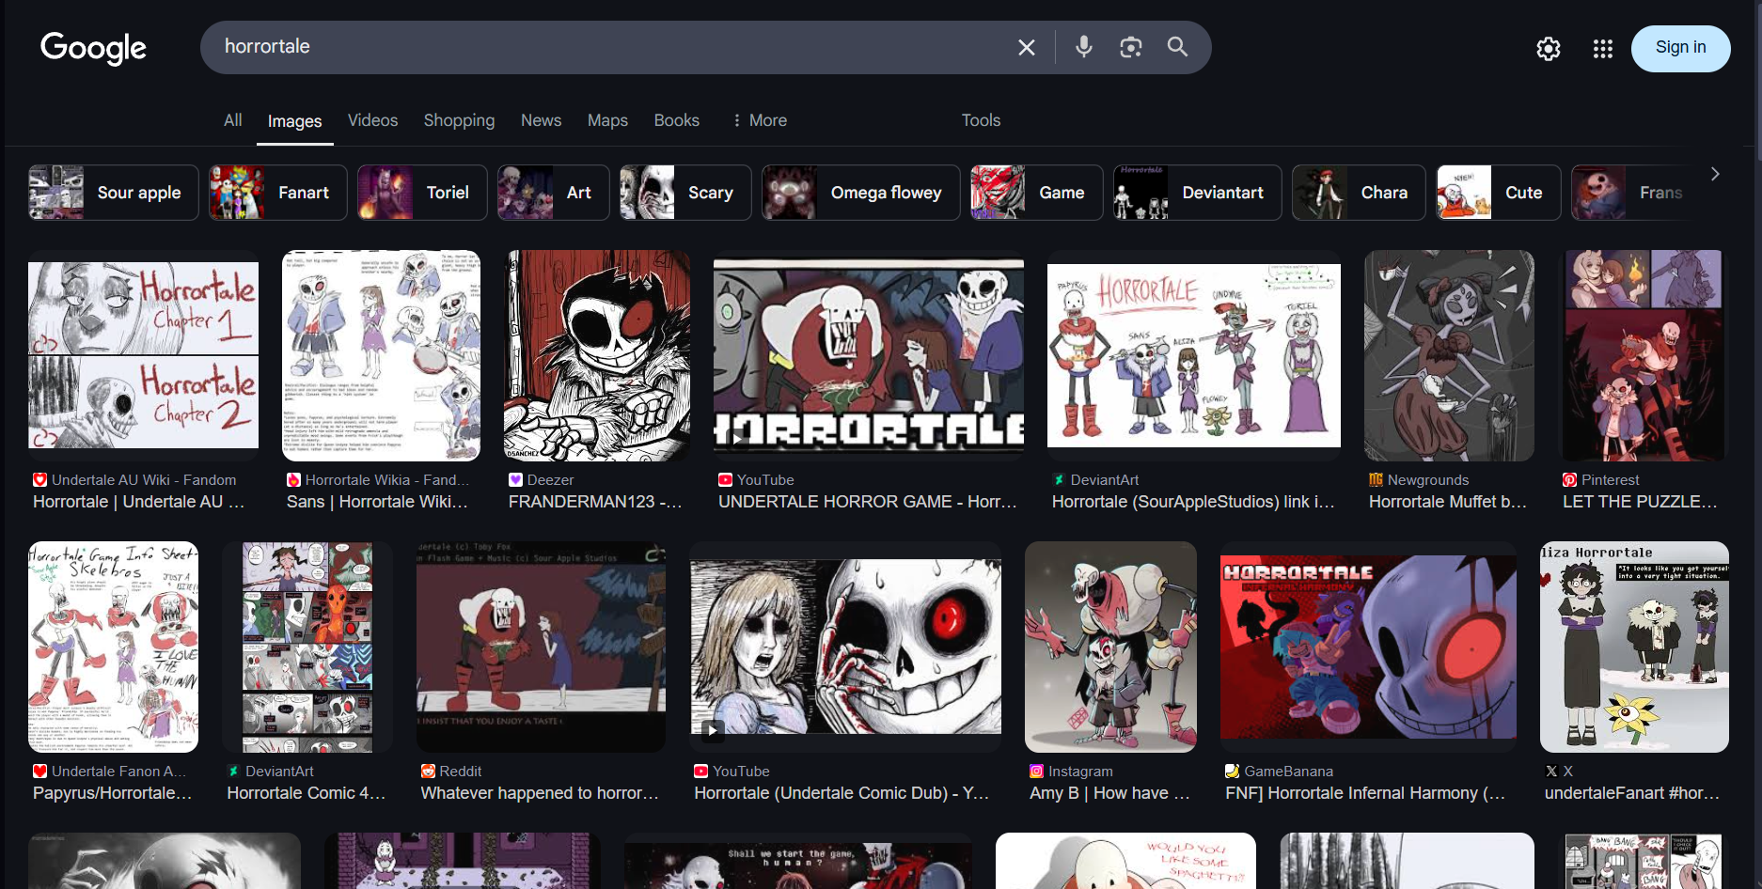Filter by Toriel chip
This screenshot has height=889, width=1762.
pos(422,193)
